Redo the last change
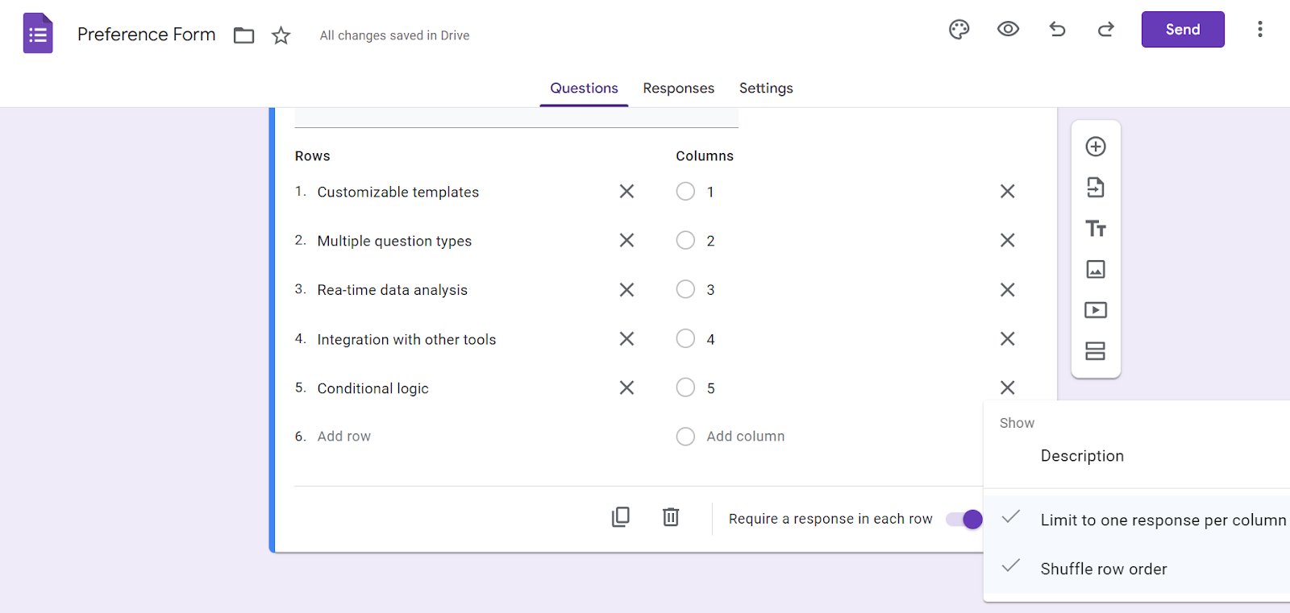The height and width of the screenshot is (613, 1290). (1105, 30)
